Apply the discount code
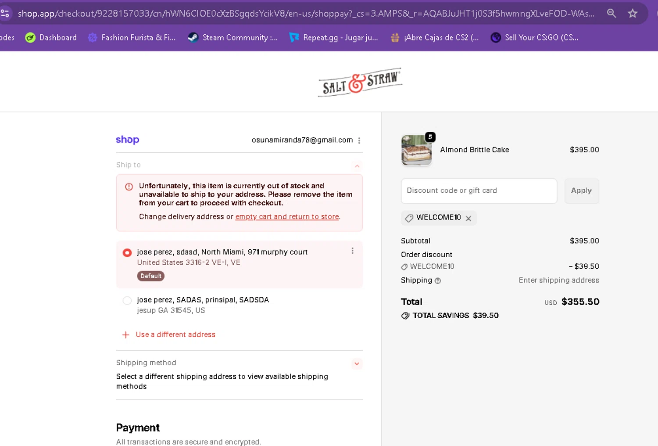Viewport: 658px width, 446px height. point(582,191)
